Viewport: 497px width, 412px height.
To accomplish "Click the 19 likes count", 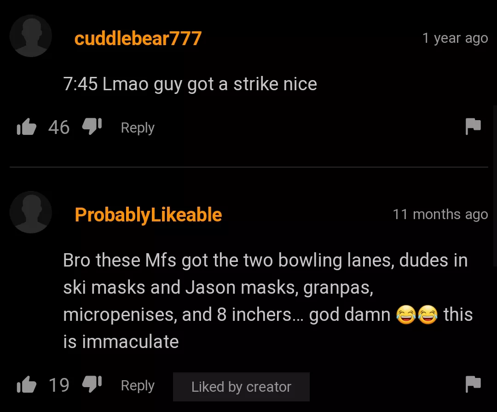I will click(x=59, y=385).
